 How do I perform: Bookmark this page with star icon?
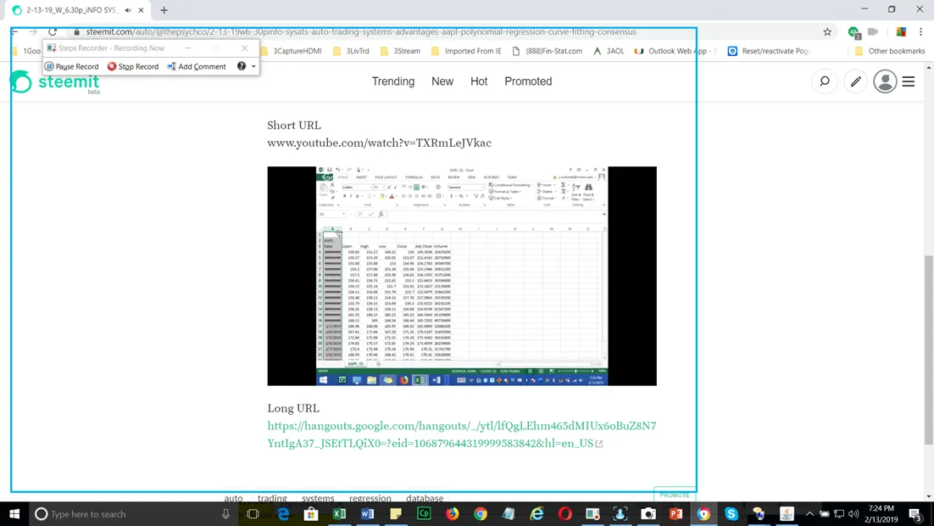point(827,32)
